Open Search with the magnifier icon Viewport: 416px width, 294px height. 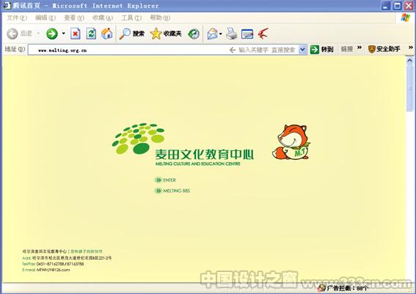131,34
